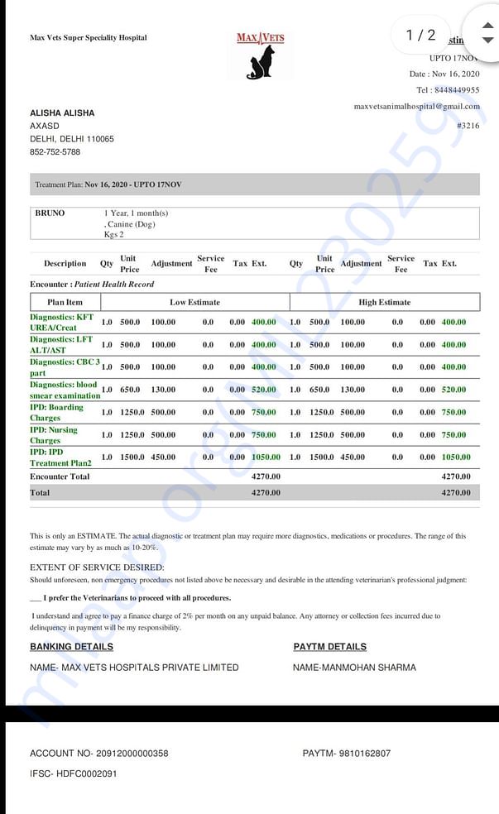Click the Total row high estimate 4270.00
This screenshot has height=814, width=499.
click(x=456, y=493)
